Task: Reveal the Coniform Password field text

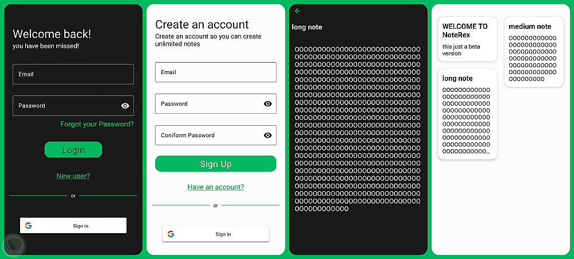Action: (x=267, y=135)
